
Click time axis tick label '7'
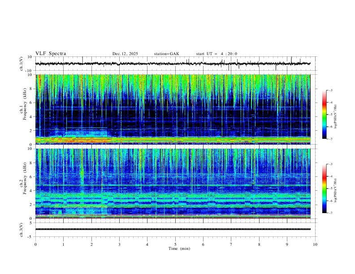(231, 244)
